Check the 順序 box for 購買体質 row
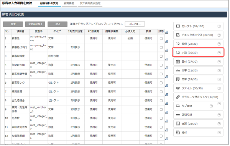 pyautogui.click(x=161, y=92)
